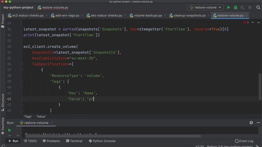The image size is (262, 147).
Task: Rerun restore-volume from Run panel play icon
Action: tap(9, 130)
